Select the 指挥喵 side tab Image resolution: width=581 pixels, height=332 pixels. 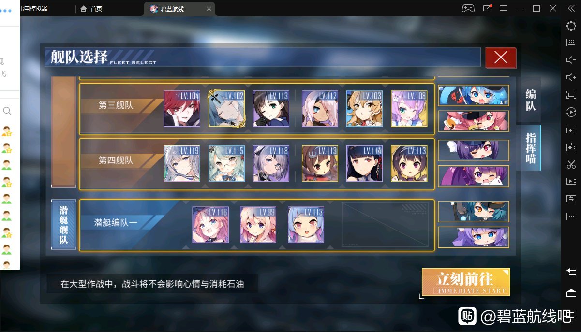531,147
